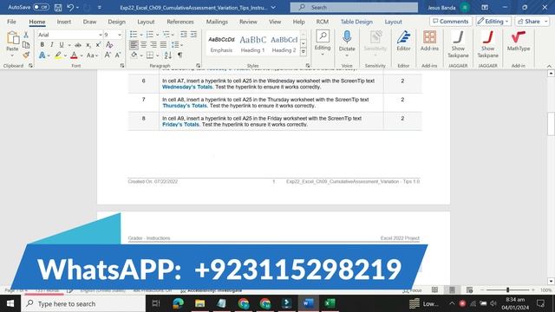Viewport: 555px width, 312px height.
Task: Toggle center alignment
Action: click(143, 45)
